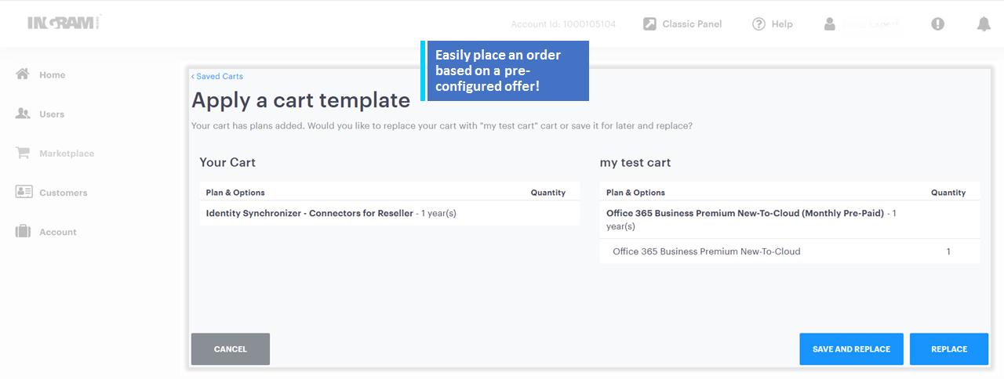
Task: Click Save and Replace button
Action: coord(851,349)
